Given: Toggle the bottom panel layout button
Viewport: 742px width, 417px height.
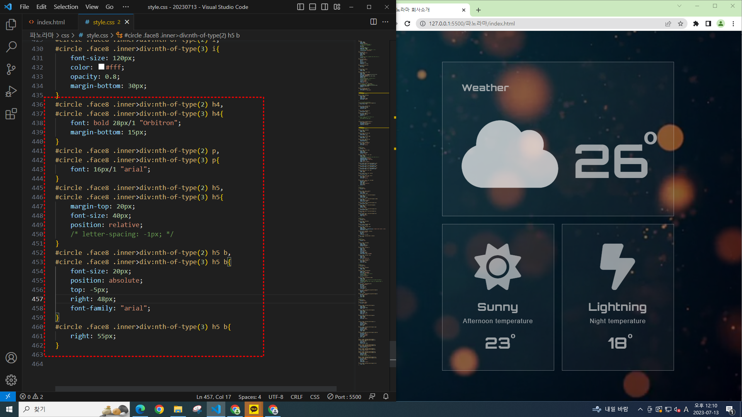Looking at the screenshot, I should pos(313,7).
